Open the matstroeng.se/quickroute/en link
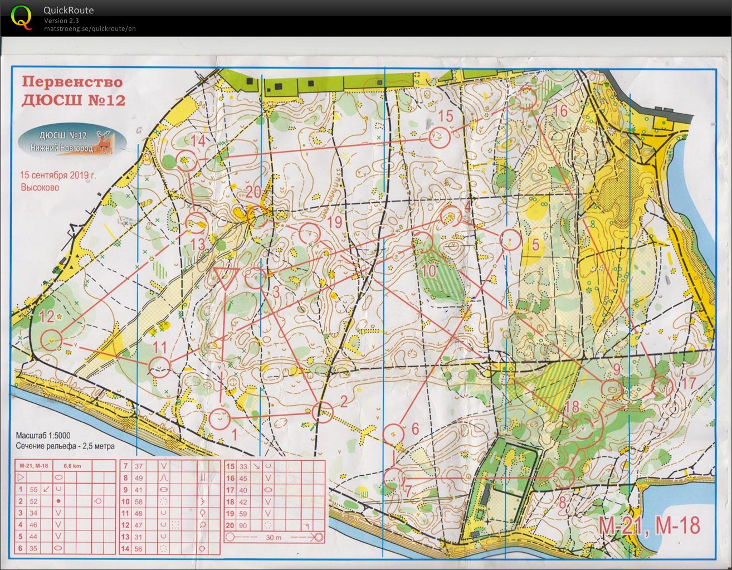 point(90,28)
